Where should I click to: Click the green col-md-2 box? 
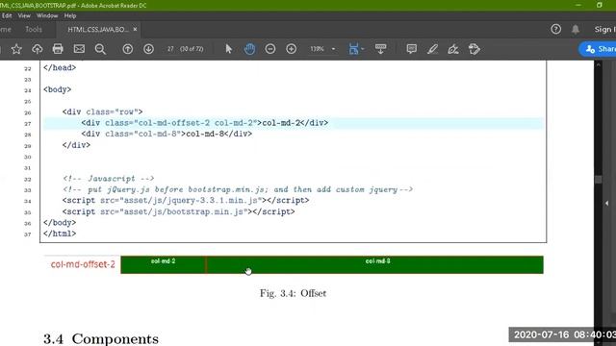point(163,265)
